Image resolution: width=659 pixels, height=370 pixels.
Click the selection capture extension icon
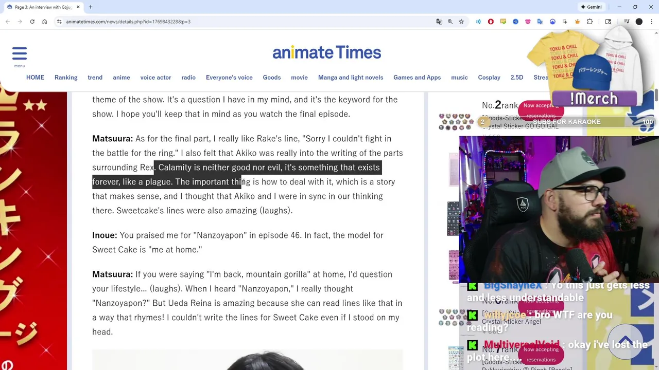pos(565,22)
